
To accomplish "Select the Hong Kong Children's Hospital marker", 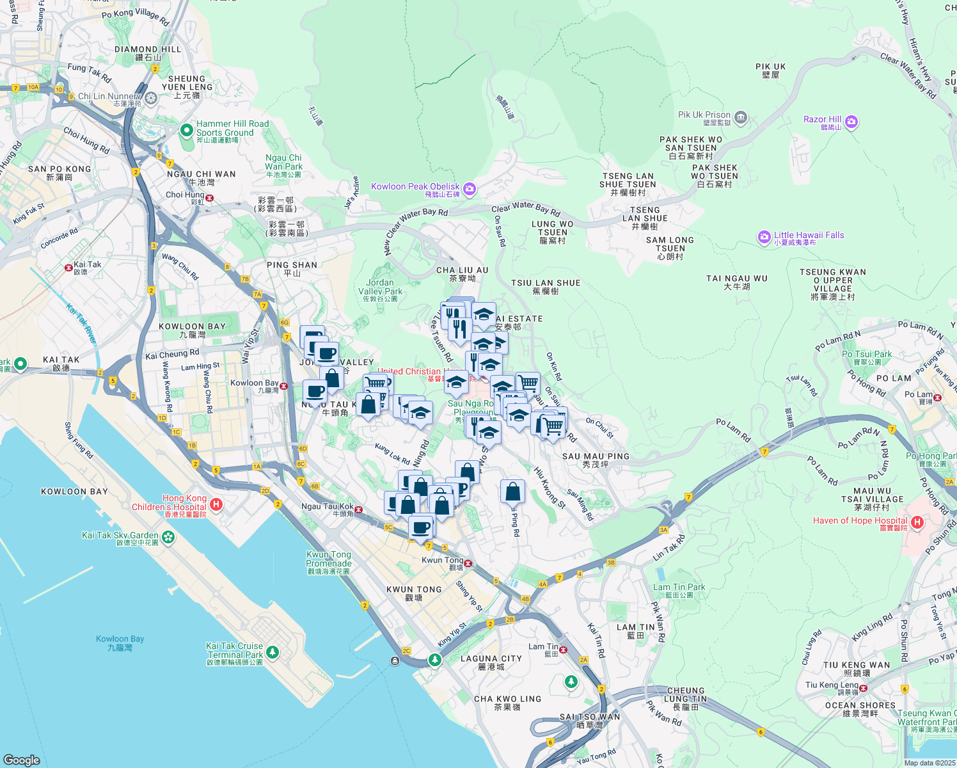I will click(216, 506).
